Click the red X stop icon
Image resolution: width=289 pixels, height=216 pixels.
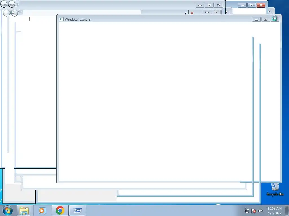tap(192, 13)
